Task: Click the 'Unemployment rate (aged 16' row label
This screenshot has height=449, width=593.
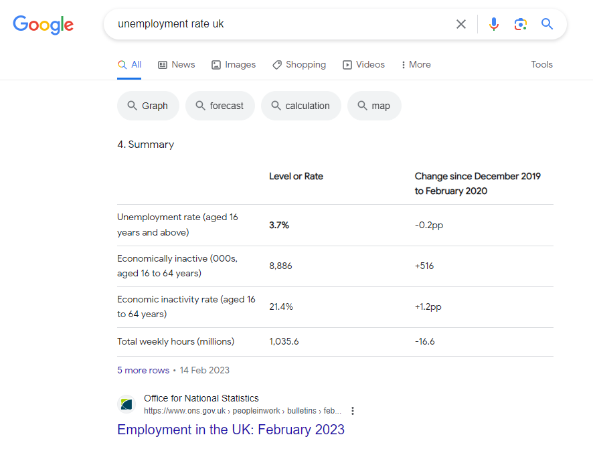Action: 177,225
